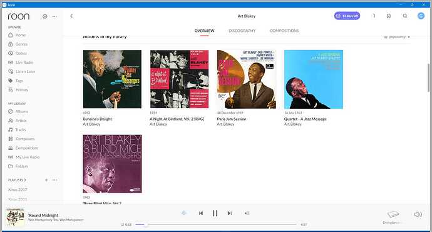Click the main content vertical scrollbar
Viewport: 432px width, 232px height.
point(428,78)
